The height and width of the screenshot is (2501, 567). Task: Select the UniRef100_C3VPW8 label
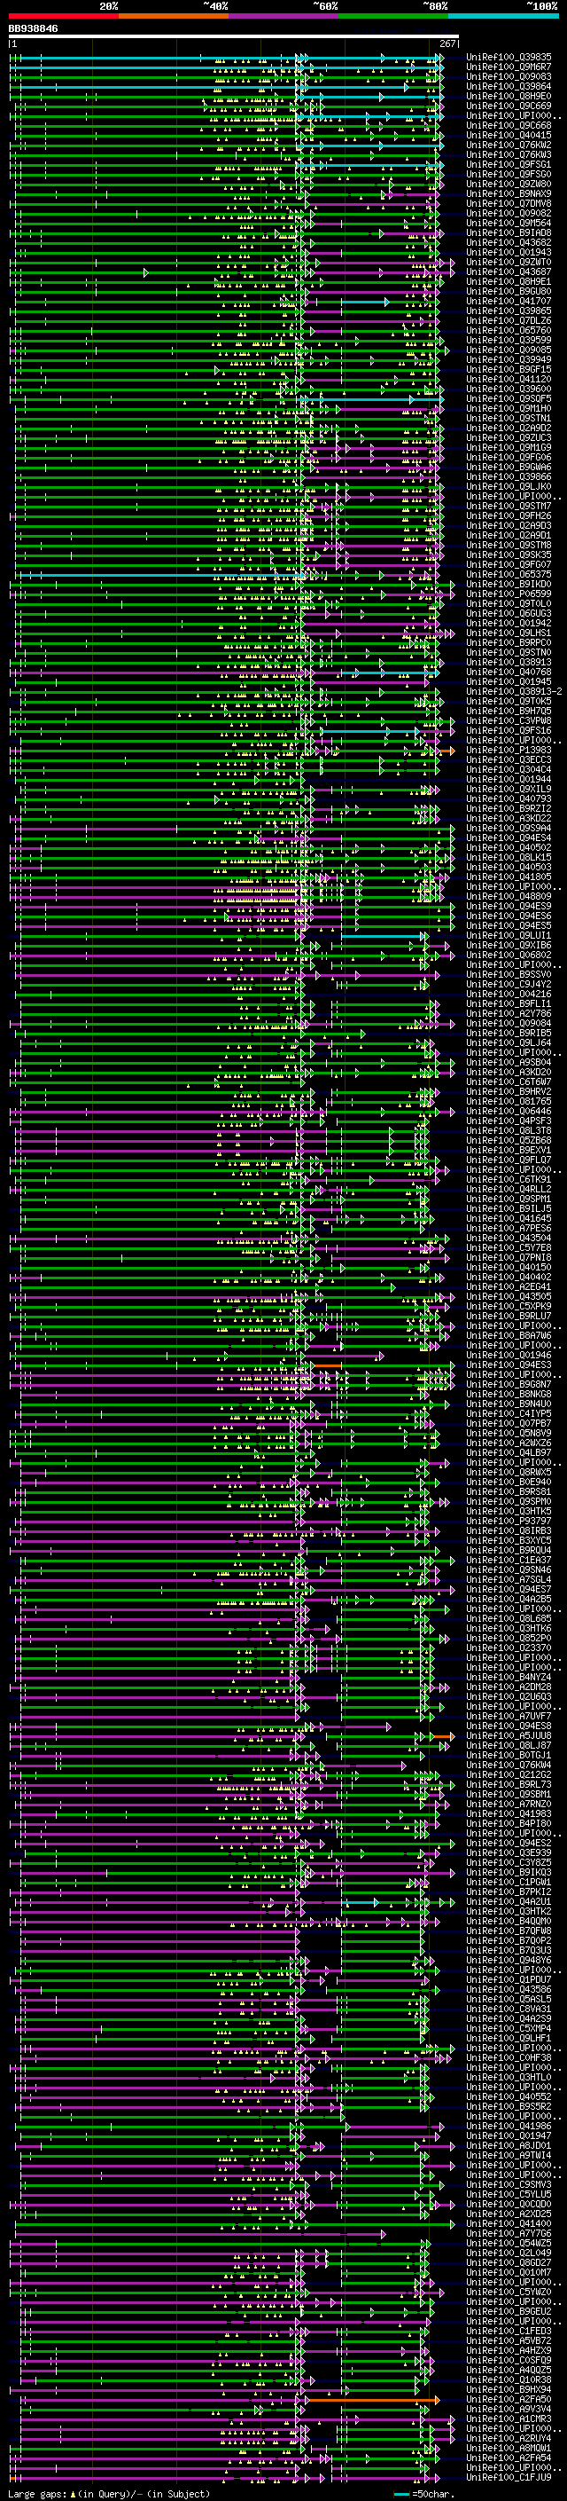[x=509, y=720]
